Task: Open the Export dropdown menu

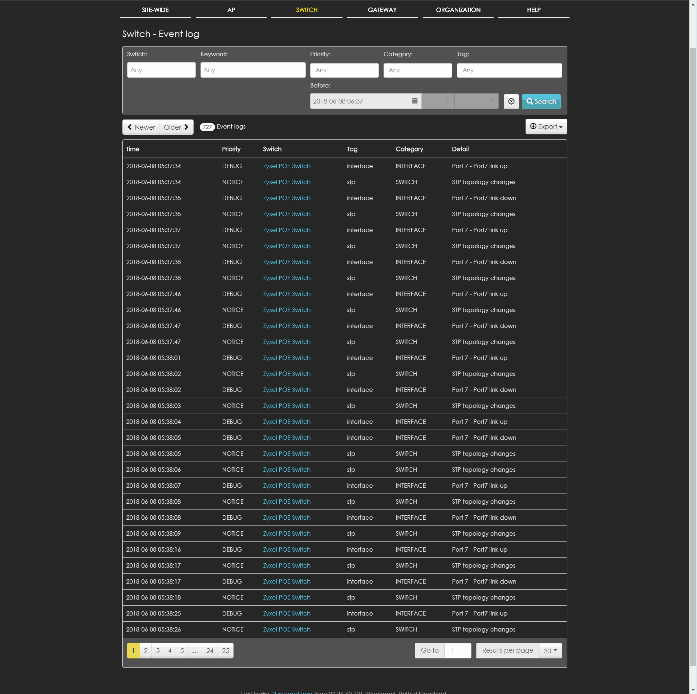Action: pyautogui.click(x=546, y=127)
